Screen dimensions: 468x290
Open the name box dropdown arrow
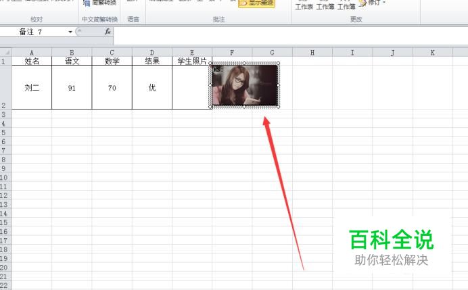tap(70, 32)
